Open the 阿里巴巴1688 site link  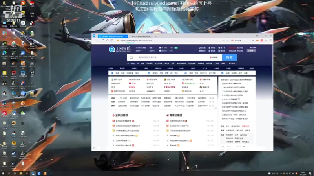[118, 91]
